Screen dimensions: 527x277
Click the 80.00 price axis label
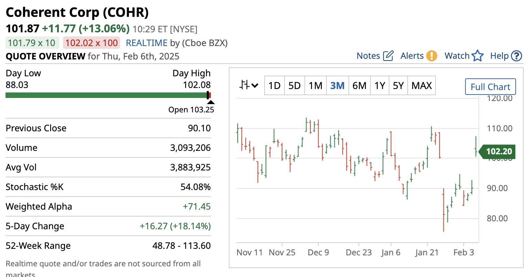point(497,218)
